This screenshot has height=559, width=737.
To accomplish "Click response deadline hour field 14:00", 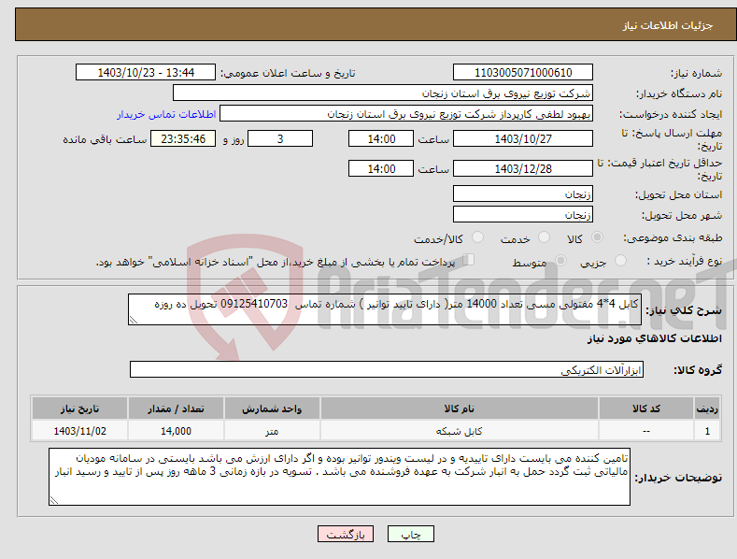I will tap(381, 138).
